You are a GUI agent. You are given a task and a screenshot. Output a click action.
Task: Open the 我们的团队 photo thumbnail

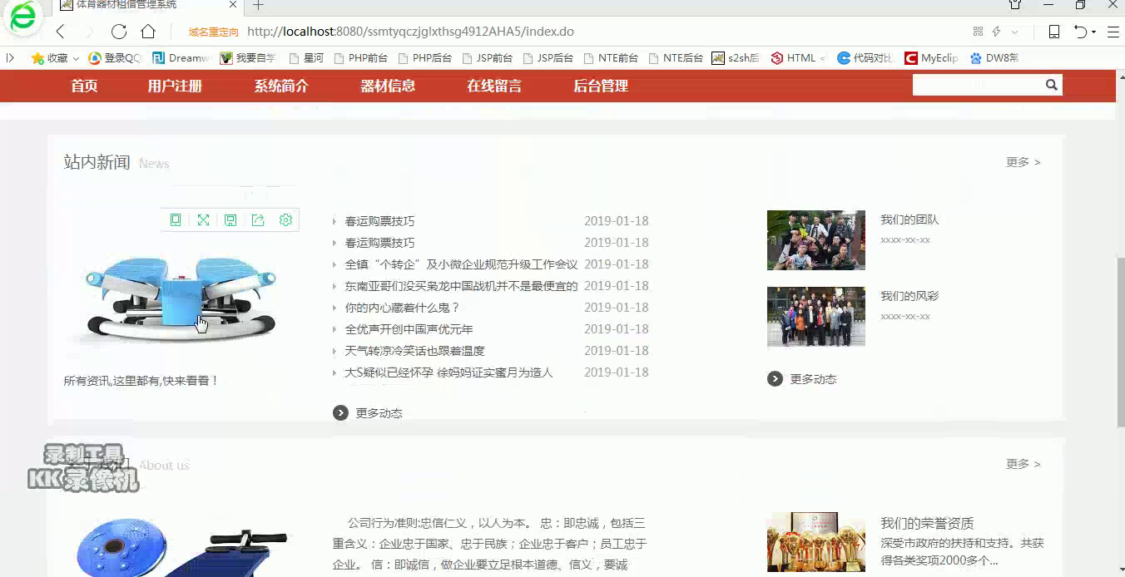click(816, 240)
